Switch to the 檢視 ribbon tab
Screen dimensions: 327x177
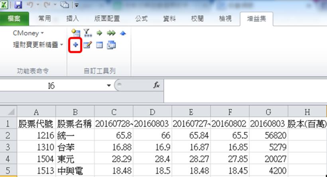[x=225, y=19]
